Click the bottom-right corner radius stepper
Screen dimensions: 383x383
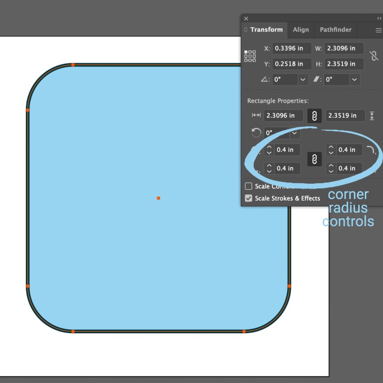tap(331, 169)
